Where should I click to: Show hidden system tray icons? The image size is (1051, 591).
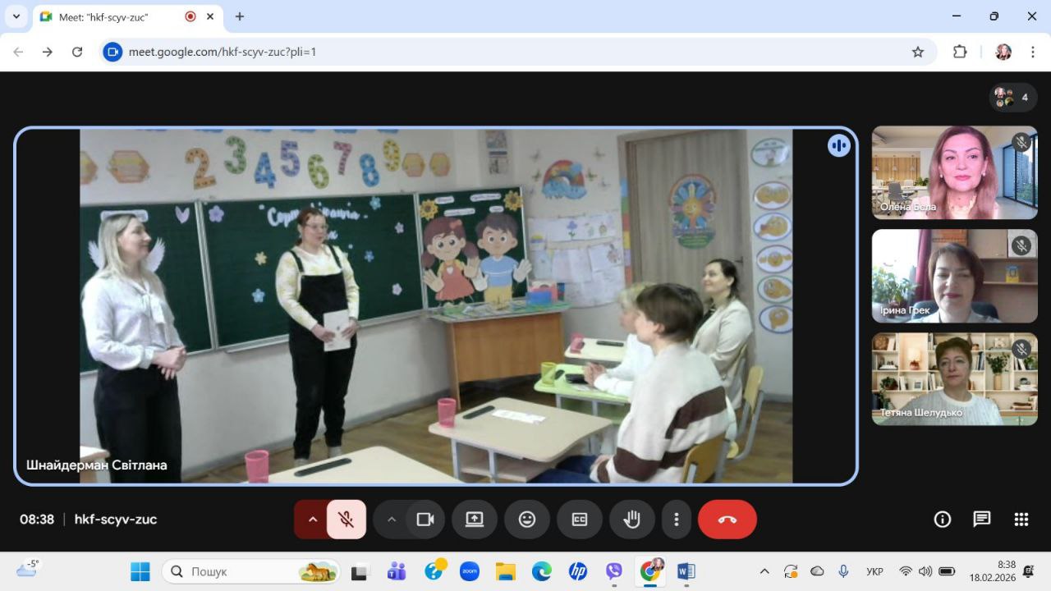coord(764,570)
